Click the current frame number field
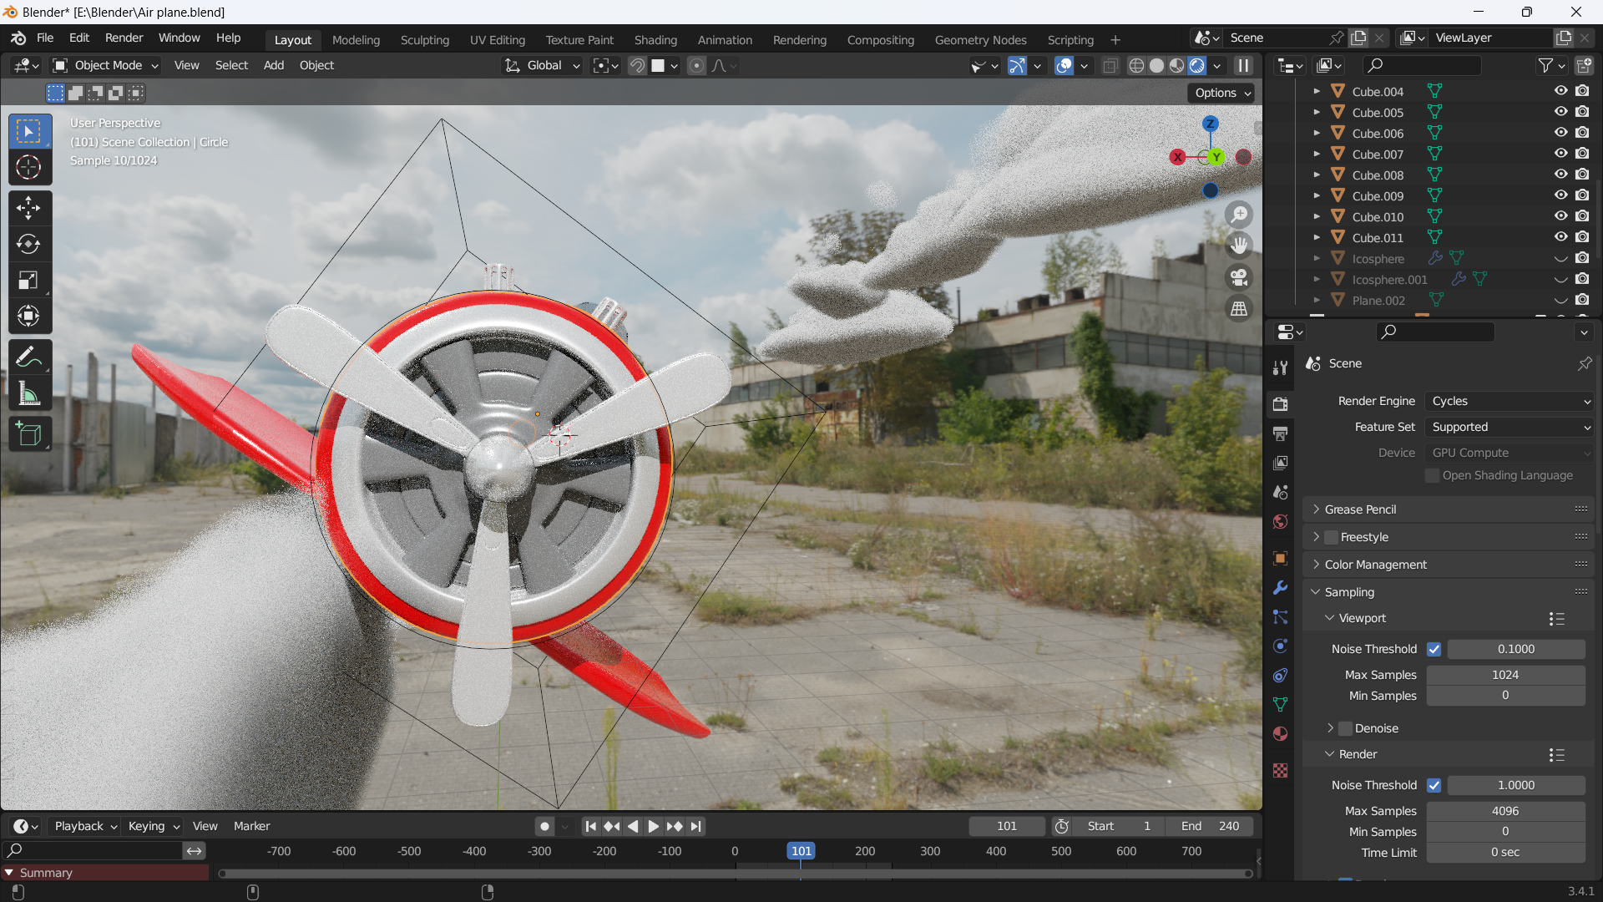 [x=1007, y=826]
